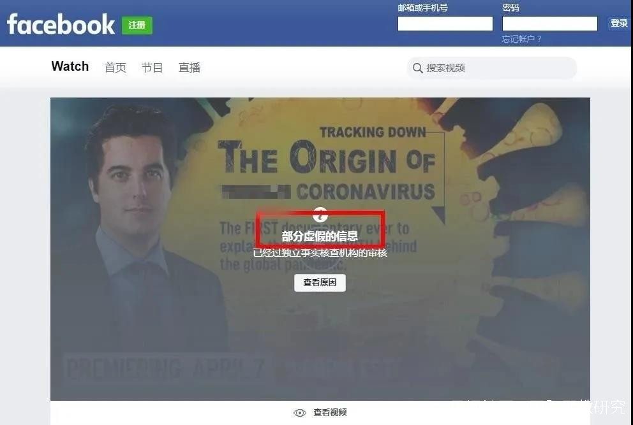Switch to the 节目 tab

pyautogui.click(x=152, y=68)
